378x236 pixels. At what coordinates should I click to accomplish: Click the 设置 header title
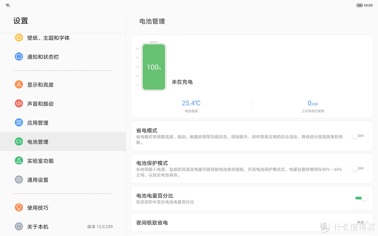21,21
